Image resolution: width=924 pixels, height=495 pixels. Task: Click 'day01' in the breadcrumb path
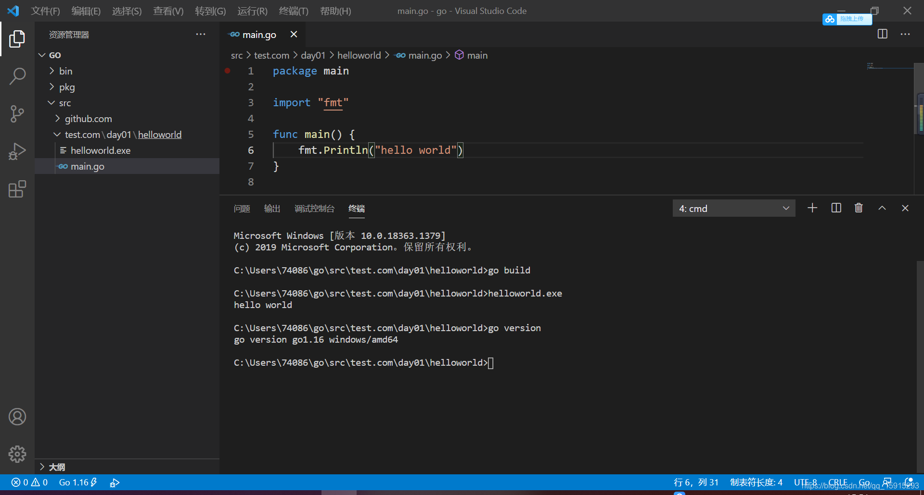(313, 55)
